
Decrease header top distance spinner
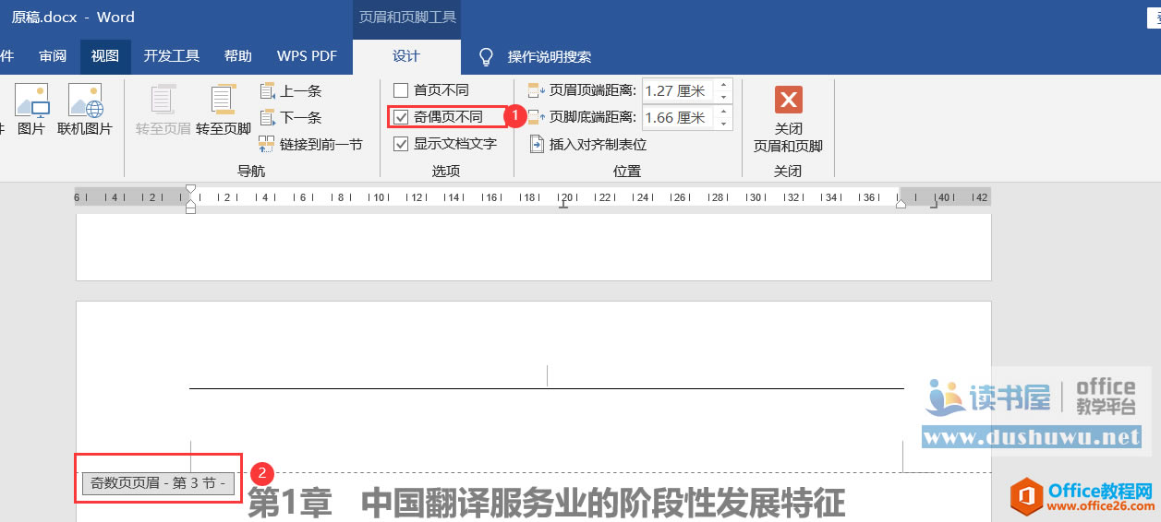pos(723,97)
